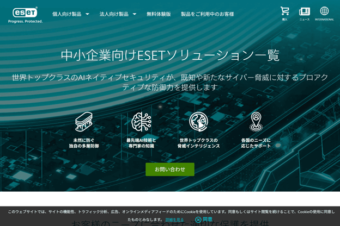Click the 未然に防ぐ 独自の多層防御 text
This screenshot has height=226, width=340.
click(x=84, y=143)
